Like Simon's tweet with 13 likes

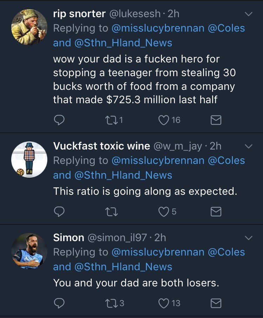(163, 303)
